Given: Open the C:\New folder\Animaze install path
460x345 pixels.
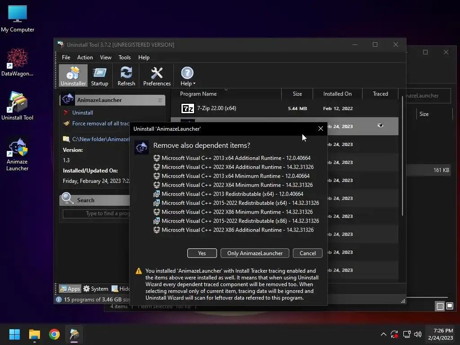Looking at the screenshot, I should pos(101,139).
